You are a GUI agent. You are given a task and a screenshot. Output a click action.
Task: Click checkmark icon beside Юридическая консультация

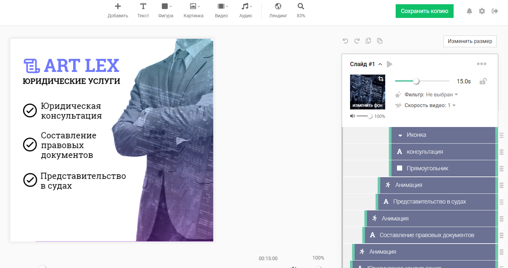pyautogui.click(x=30, y=111)
